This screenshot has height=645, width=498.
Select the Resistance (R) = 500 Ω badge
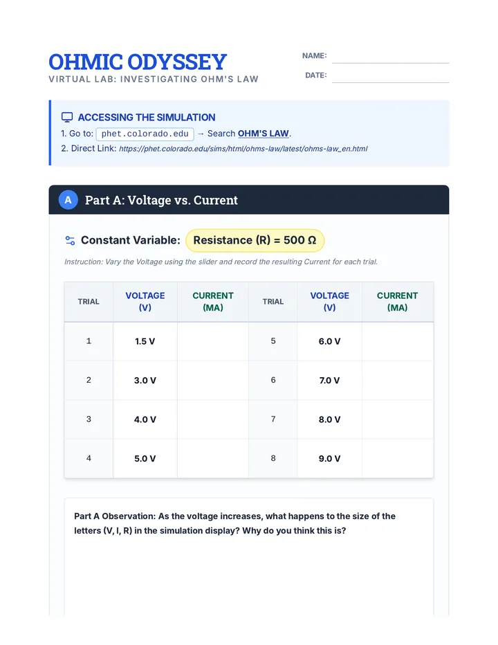click(255, 240)
